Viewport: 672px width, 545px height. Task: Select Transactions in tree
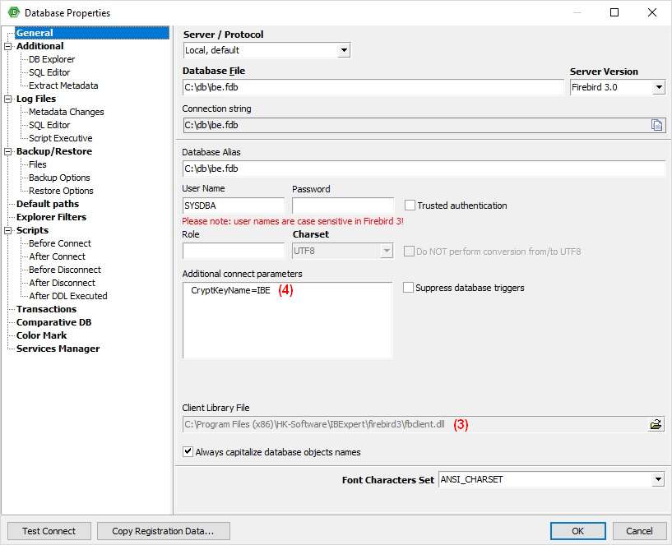coord(46,309)
